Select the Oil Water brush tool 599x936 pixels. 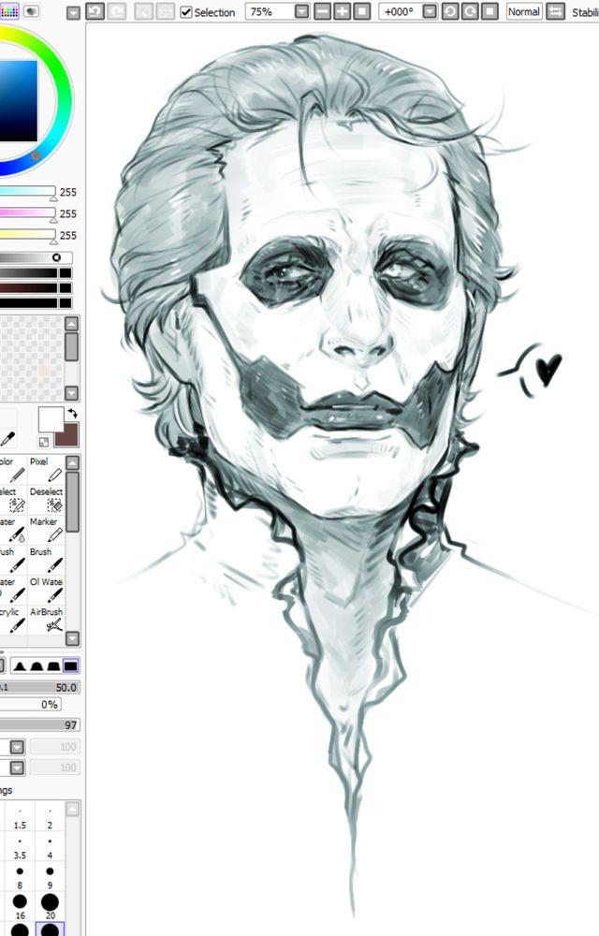point(47,589)
